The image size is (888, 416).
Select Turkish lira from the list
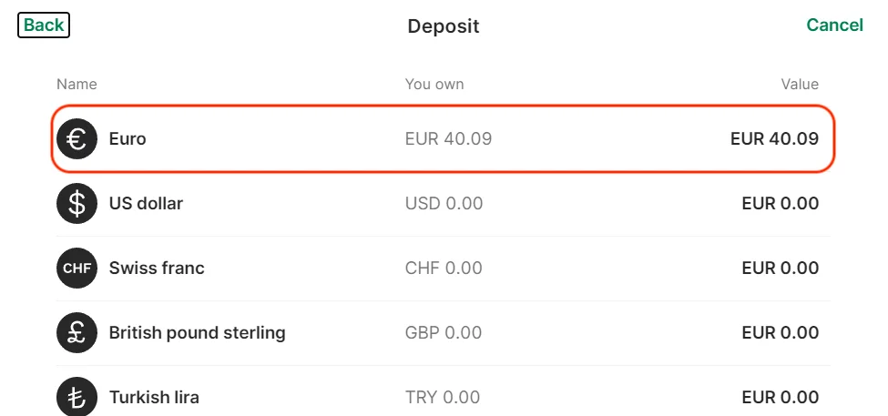154,398
